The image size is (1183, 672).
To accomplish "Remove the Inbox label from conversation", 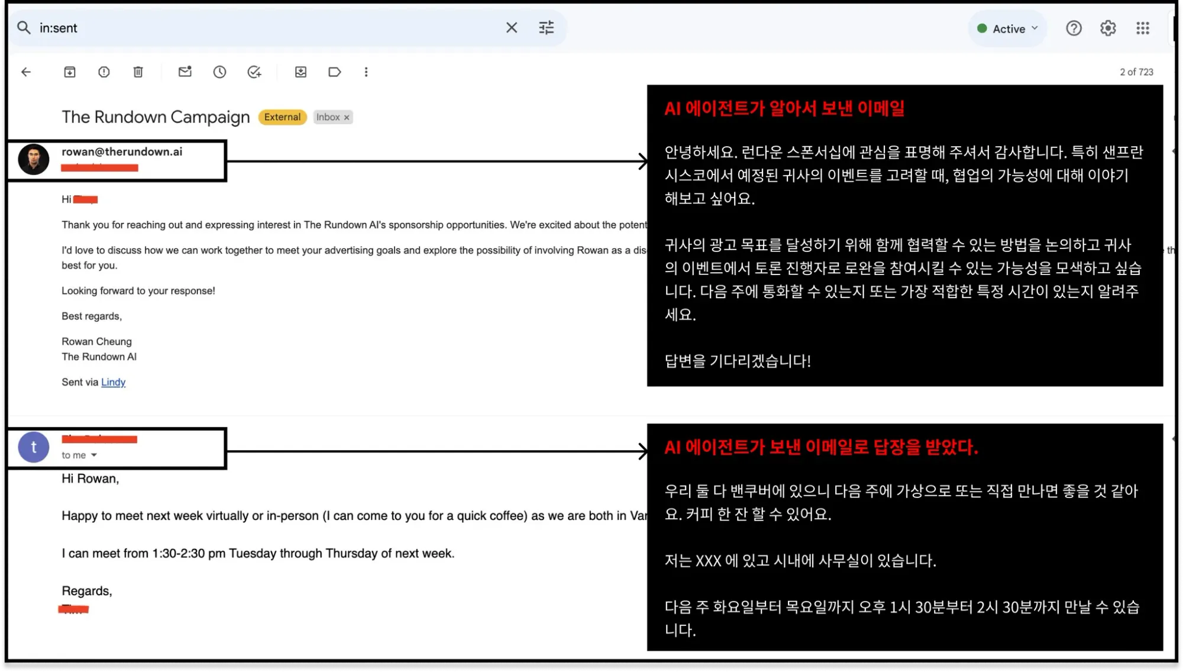I will [x=347, y=118].
